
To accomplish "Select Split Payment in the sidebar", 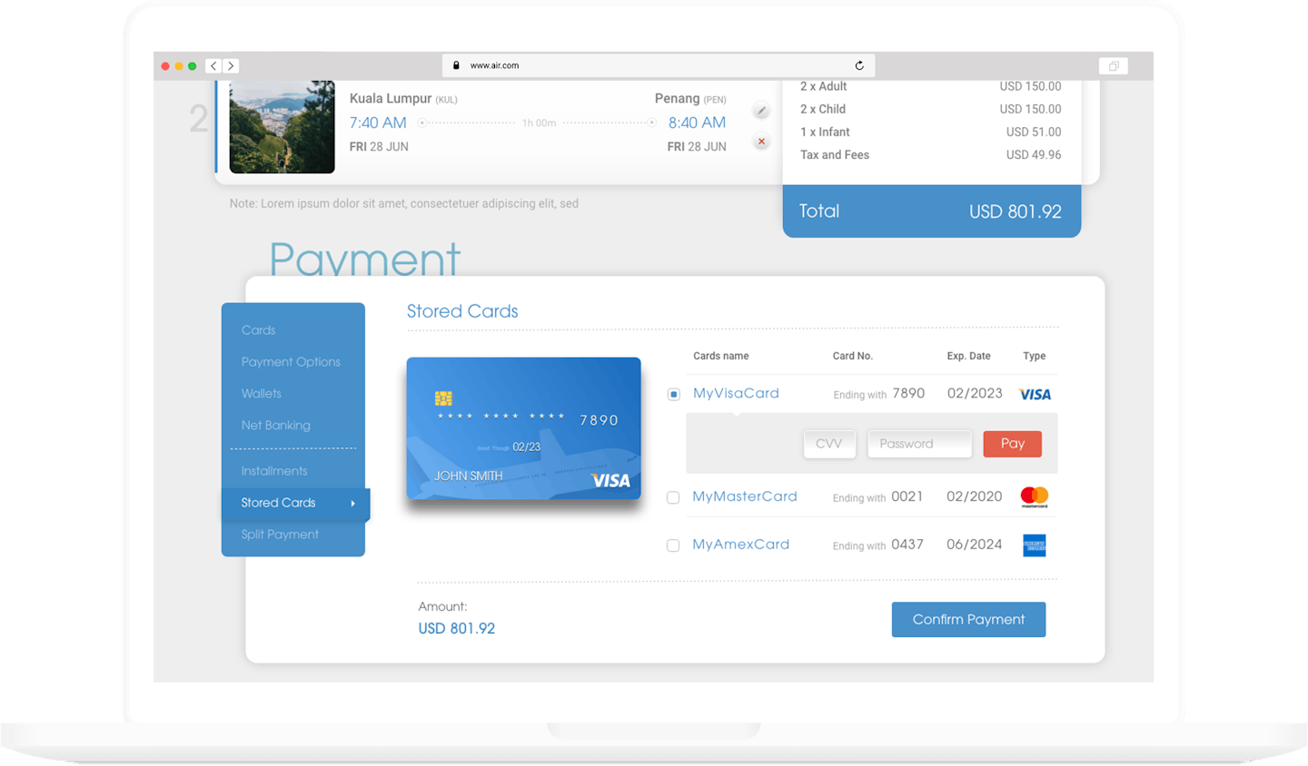I will pyautogui.click(x=280, y=535).
